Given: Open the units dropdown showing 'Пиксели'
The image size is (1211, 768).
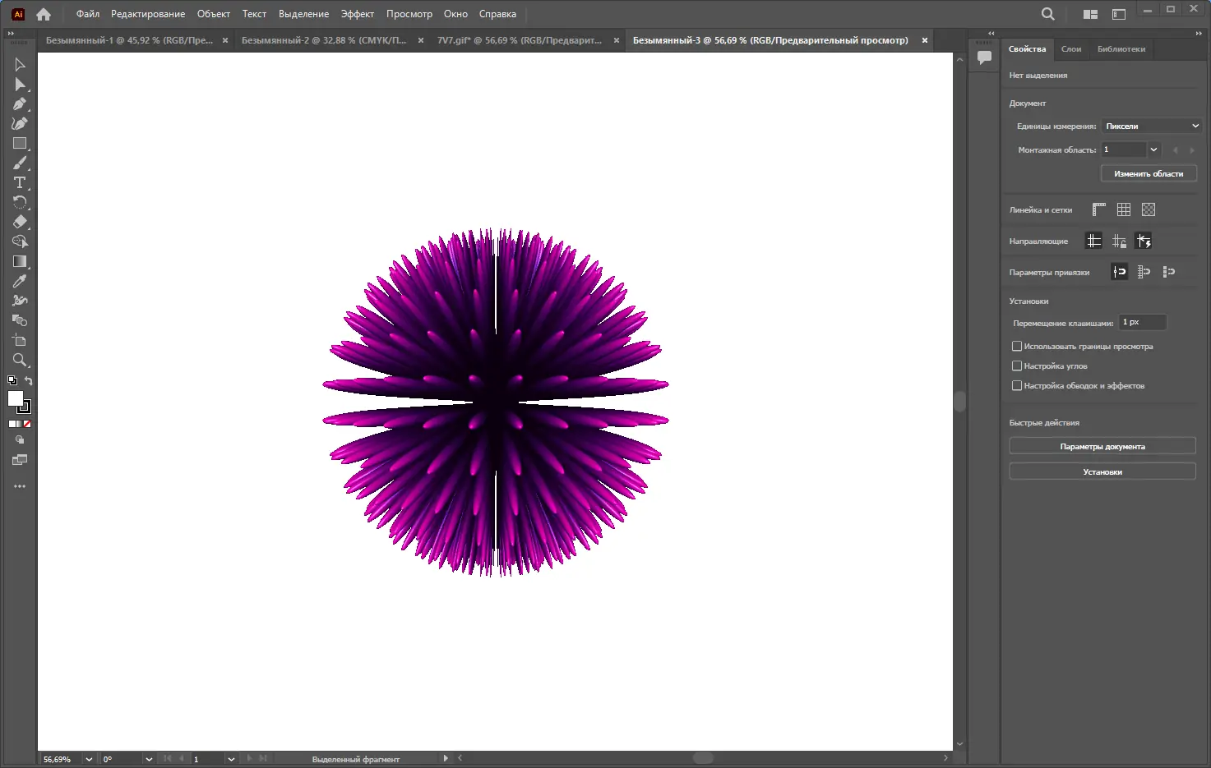Looking at the screenshot, I should click(1151, 126).
